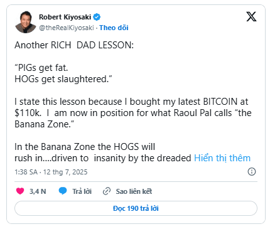Open the circled info icon
The image size is (270, 229).
pos(252,172)
